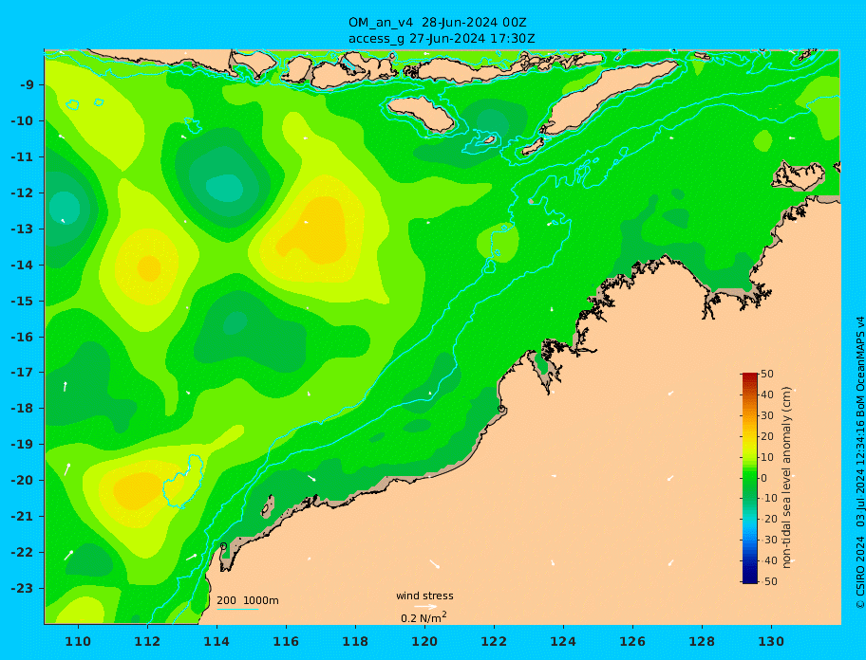The image size is (866, 660).
Task: Click the wind stress reference arrow in legend
Action: click(x=425, y=607)
